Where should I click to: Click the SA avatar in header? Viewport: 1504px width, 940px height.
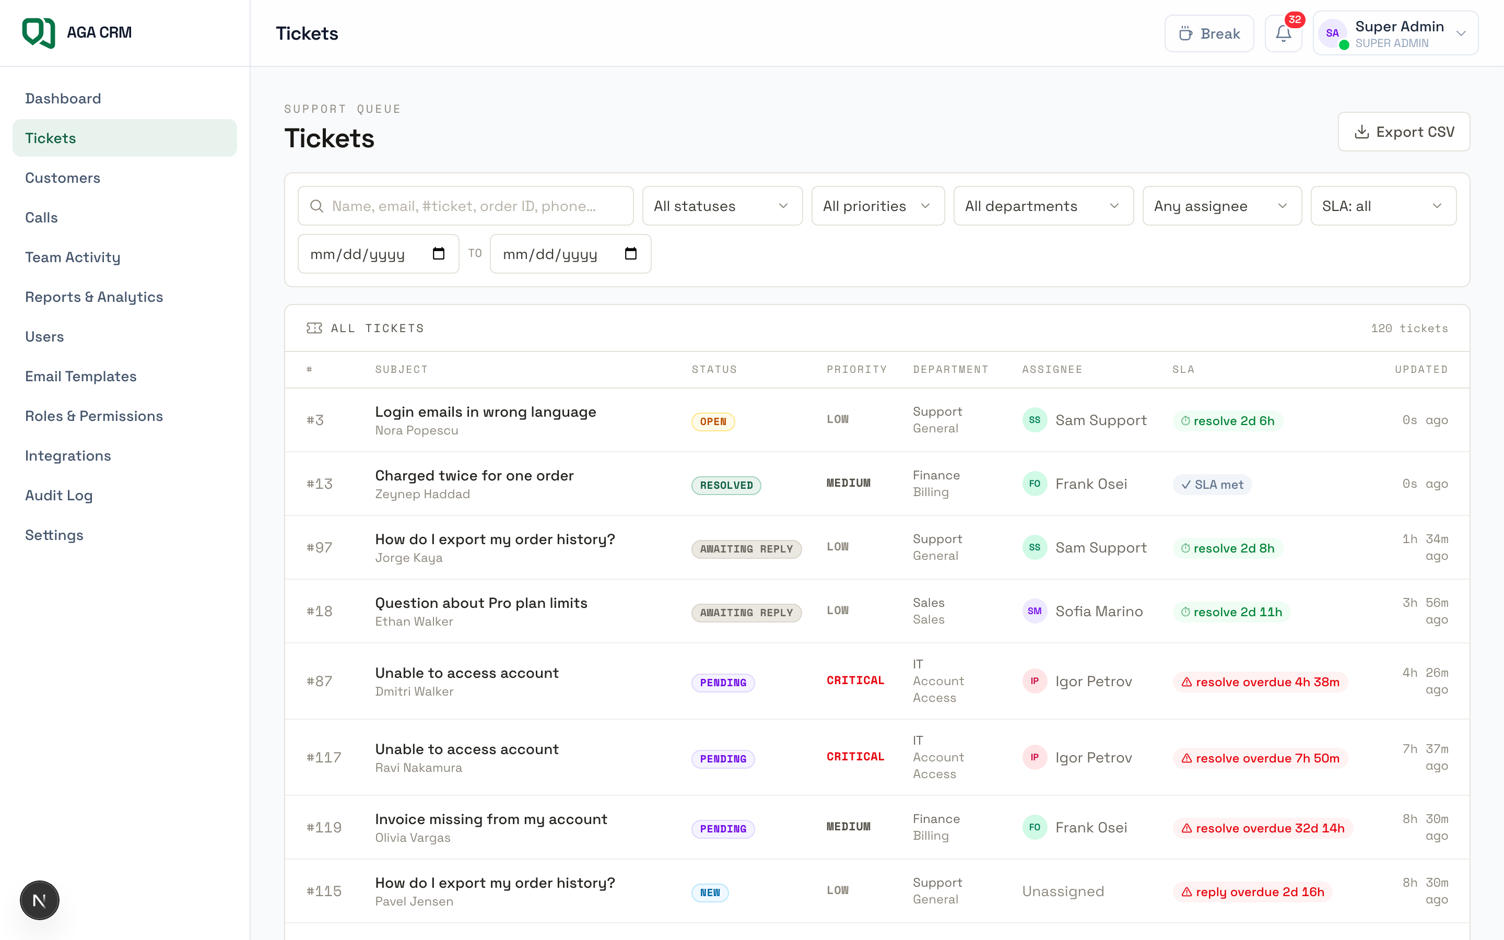[x=1332, y=33]
